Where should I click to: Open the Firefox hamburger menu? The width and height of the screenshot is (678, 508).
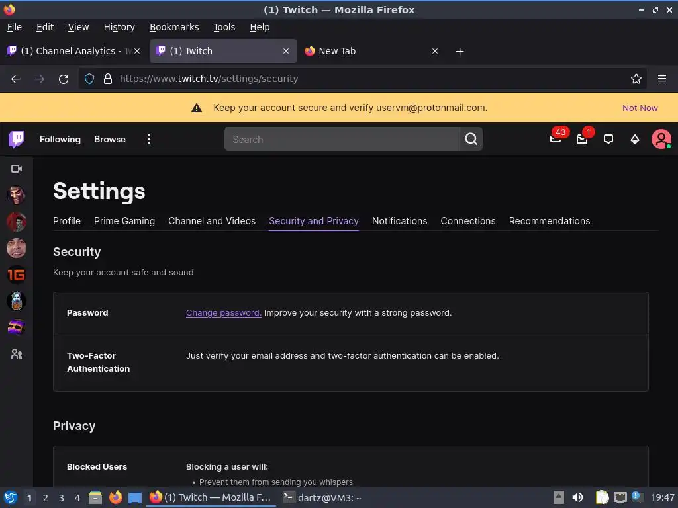tap(662, 79)
